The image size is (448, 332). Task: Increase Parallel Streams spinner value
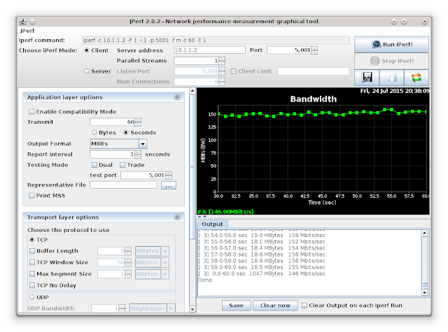tap(222, 59)
